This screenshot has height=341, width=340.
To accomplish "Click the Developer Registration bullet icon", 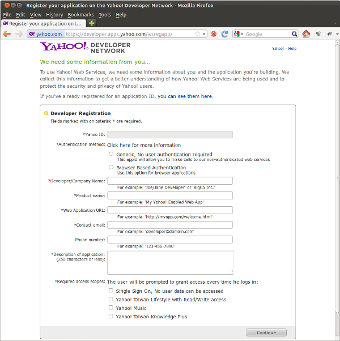I will [x=46, y=113].
